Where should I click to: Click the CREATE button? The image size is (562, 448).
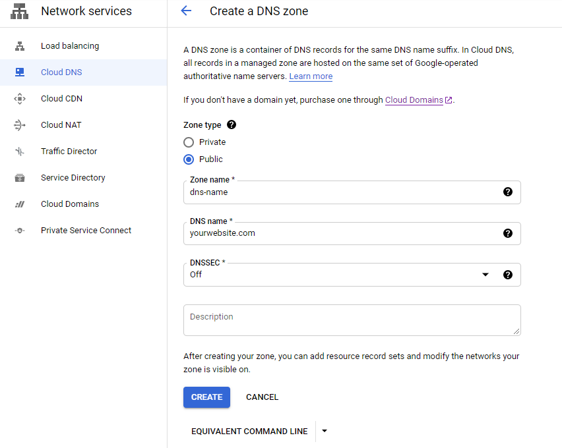pyautogui.click(x=206, y=397)
